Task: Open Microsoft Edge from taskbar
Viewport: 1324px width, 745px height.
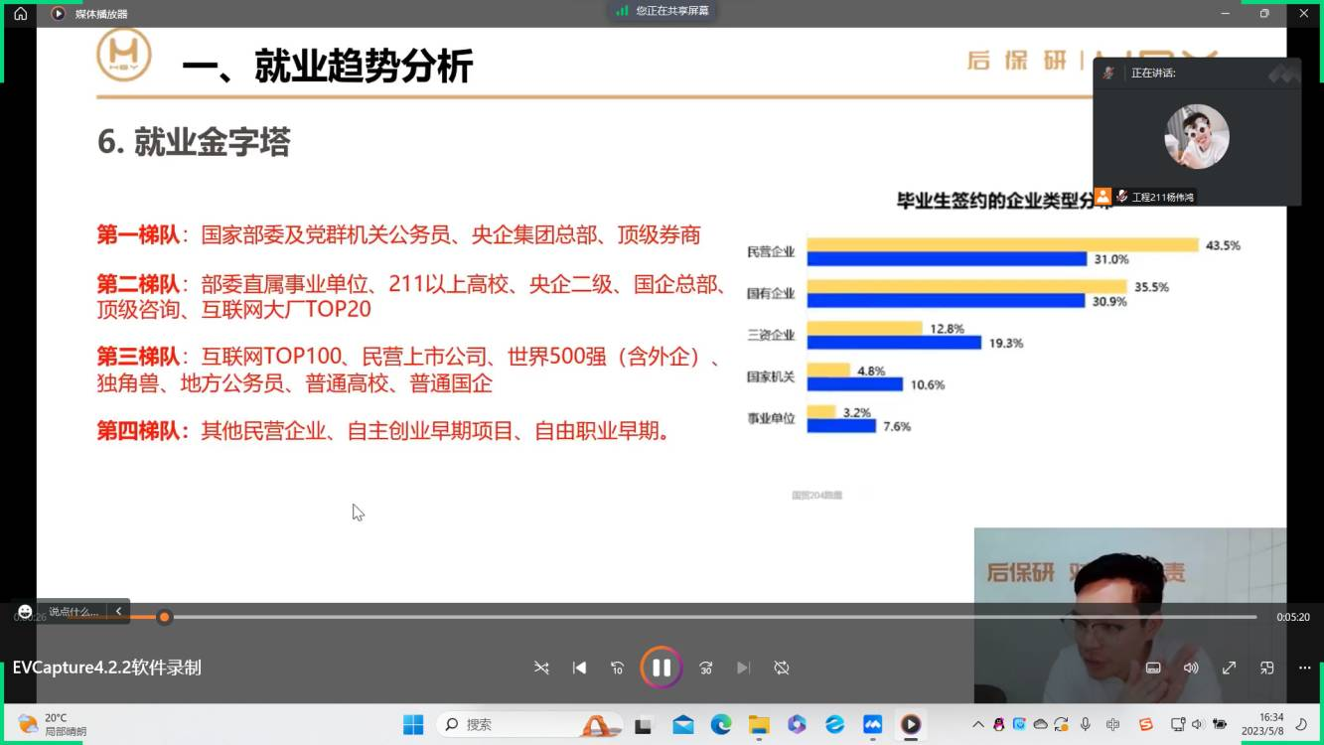Action: tap(721, 725)
